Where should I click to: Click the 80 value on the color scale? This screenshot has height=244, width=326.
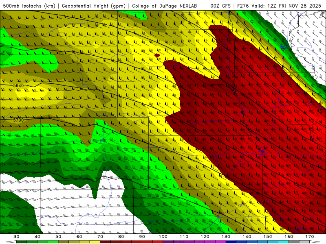click(x=121, y=237)
